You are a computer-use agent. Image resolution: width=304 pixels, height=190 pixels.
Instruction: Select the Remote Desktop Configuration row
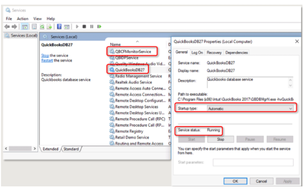(x=138, y=101)
